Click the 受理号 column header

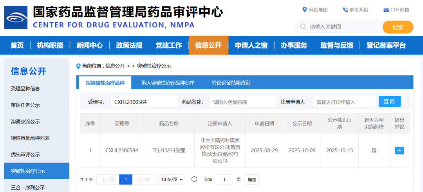(x=122, y=123)
